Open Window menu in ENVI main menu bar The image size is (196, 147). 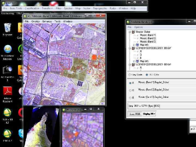[x=123, y=8]
